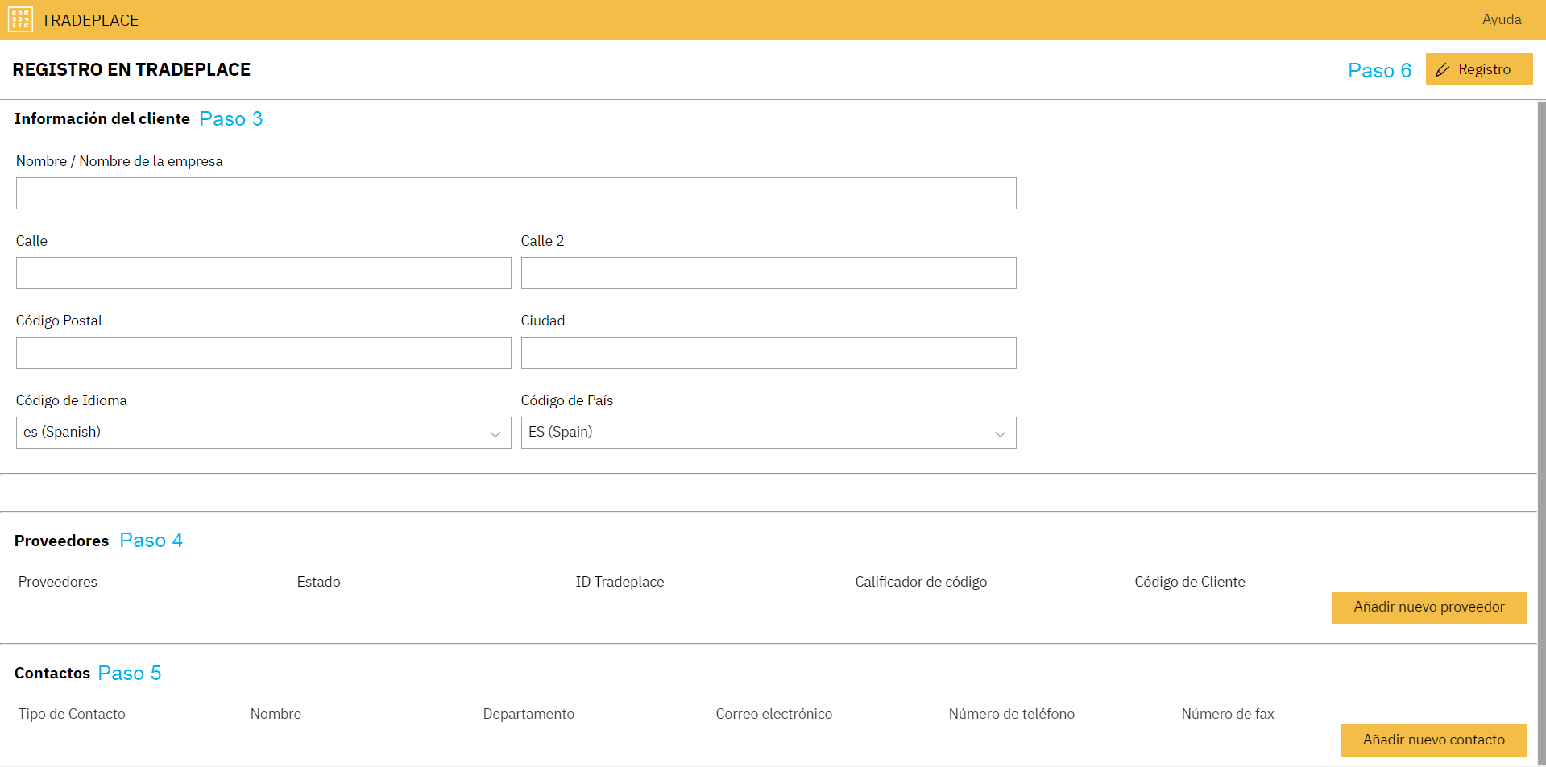Click the pencil icon on Registro button
1546x767 pixels.
tap(1443, 70)
